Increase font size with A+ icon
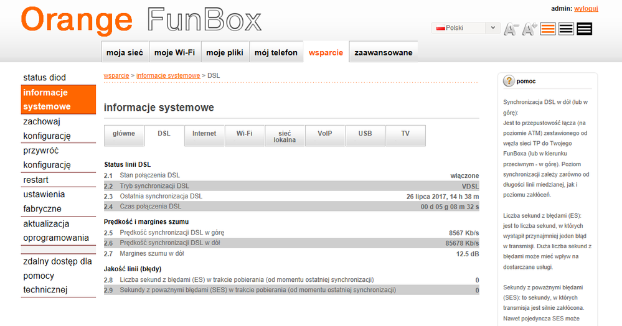 pyautogui.click(x=530, y=29)
